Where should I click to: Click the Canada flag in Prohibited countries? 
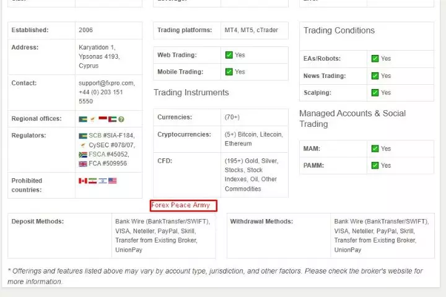coord(83,181)
